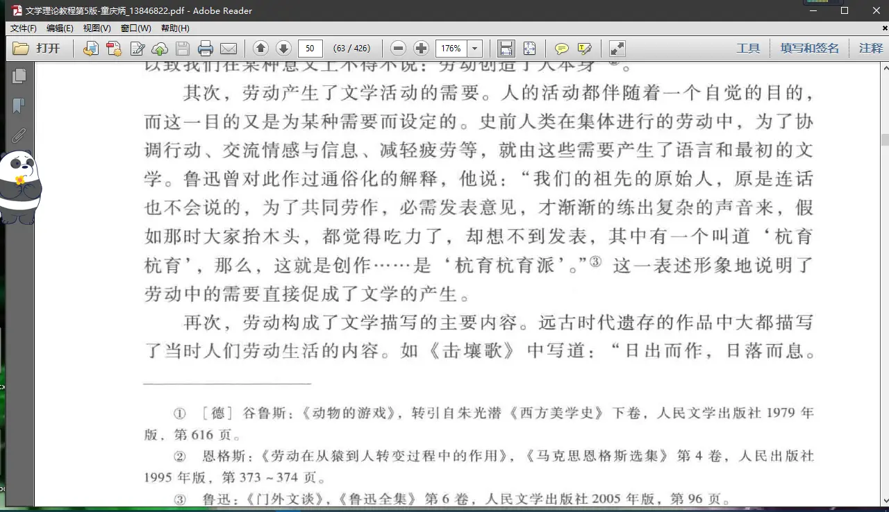
Task: Open the 注释 comment pane
Action: coord(871,49)
